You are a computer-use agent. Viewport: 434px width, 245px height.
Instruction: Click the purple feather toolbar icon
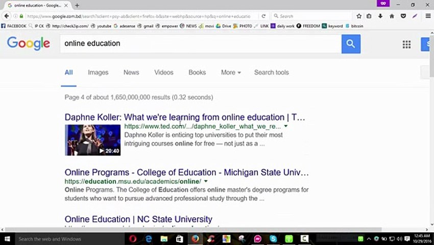(x=415, y=16)
